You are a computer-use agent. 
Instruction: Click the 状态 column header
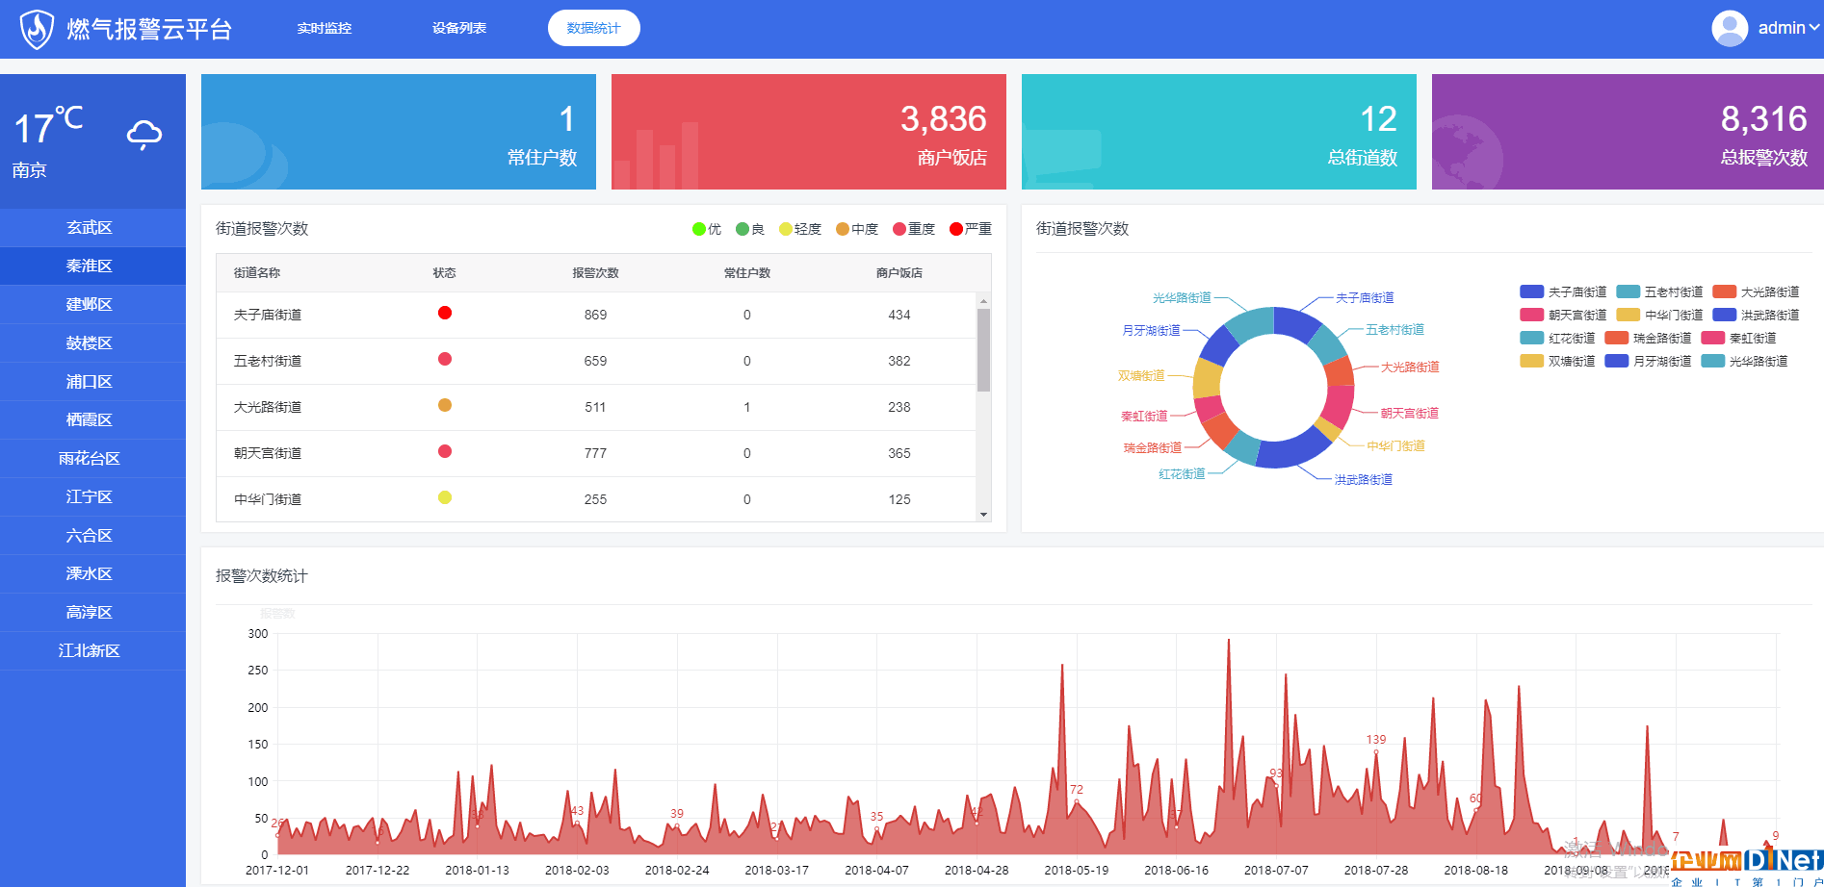[444, 273]
